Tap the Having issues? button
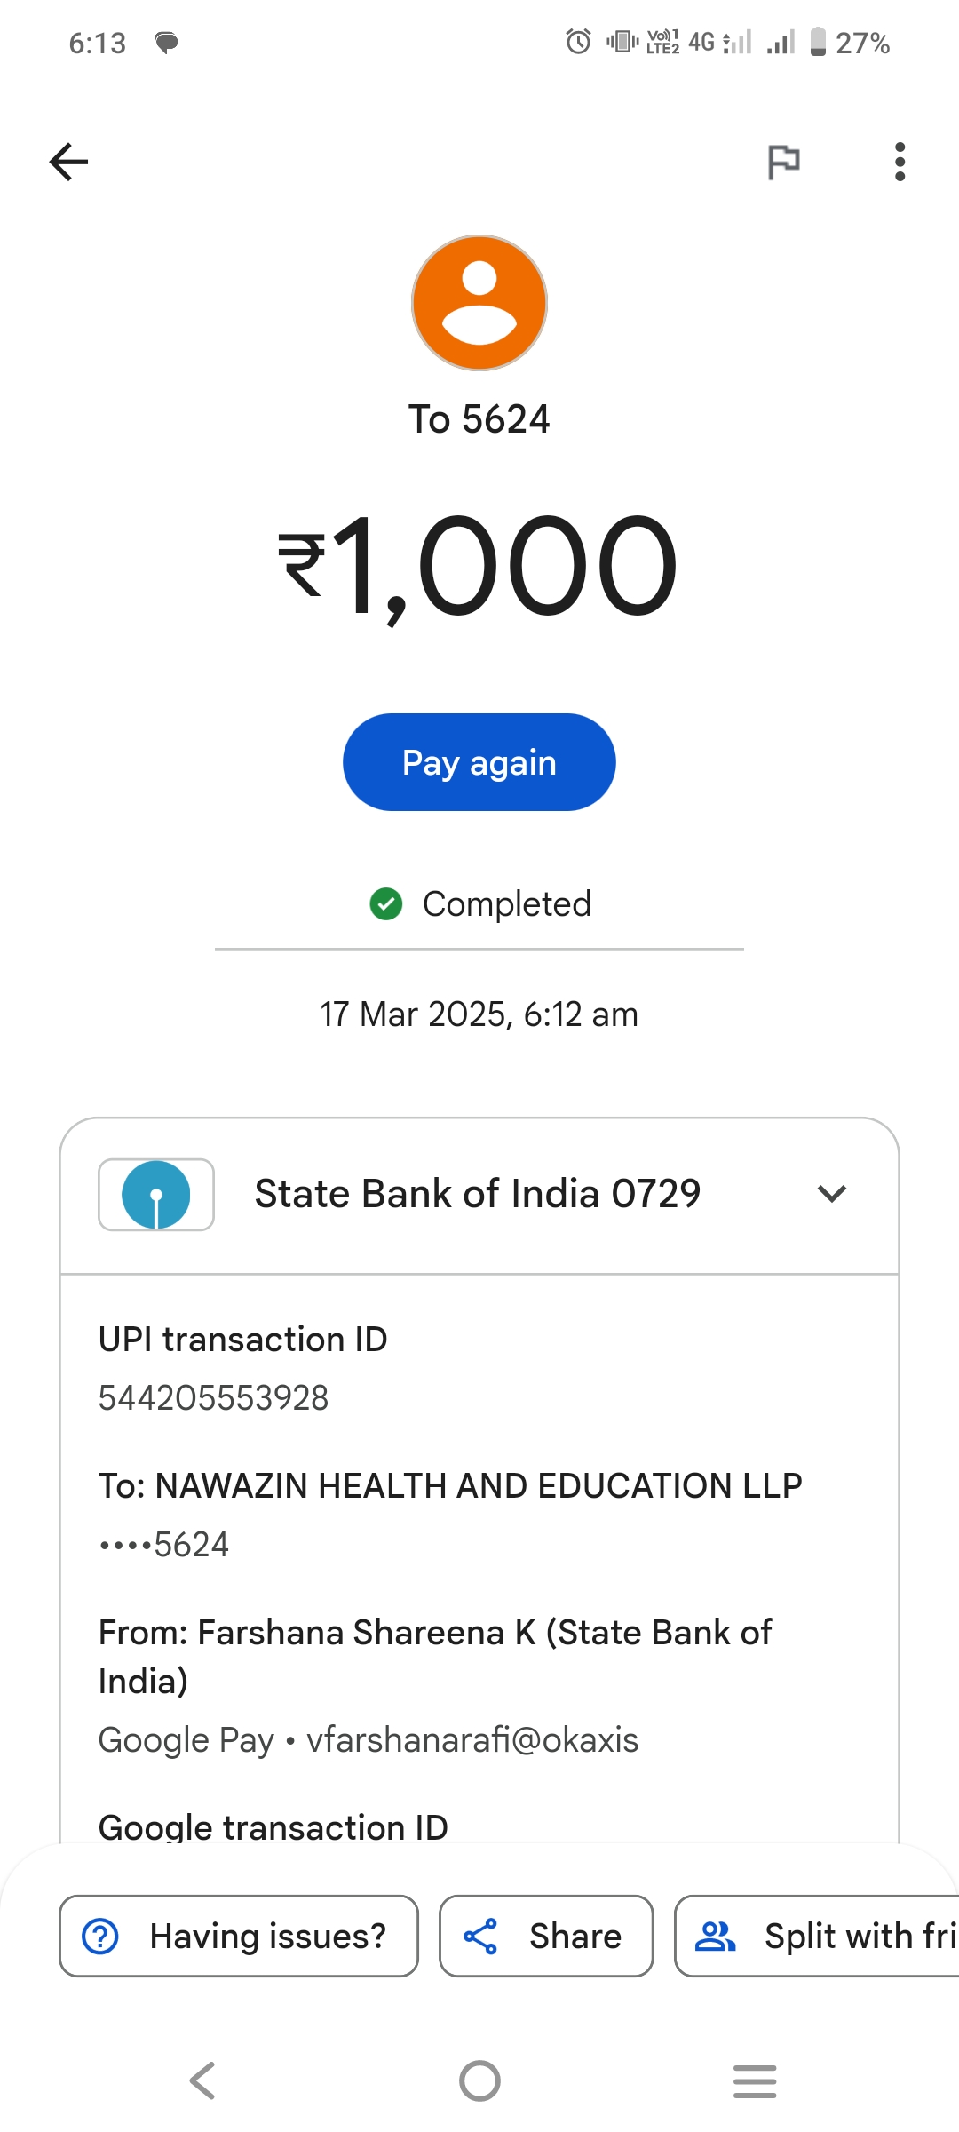 pyautogui.click(x=238, y=1937)
